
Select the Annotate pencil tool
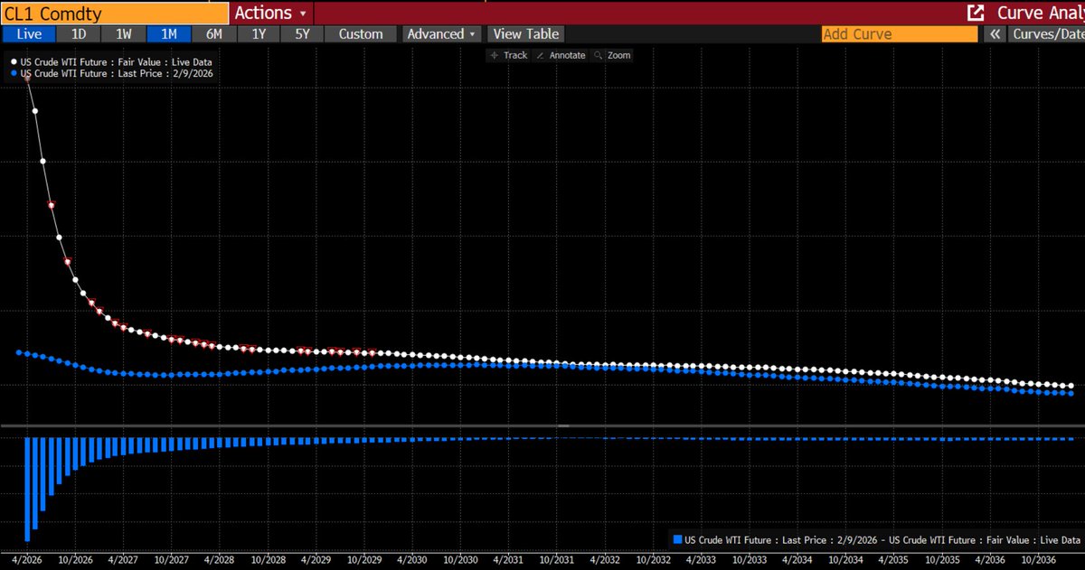[561, 55]
